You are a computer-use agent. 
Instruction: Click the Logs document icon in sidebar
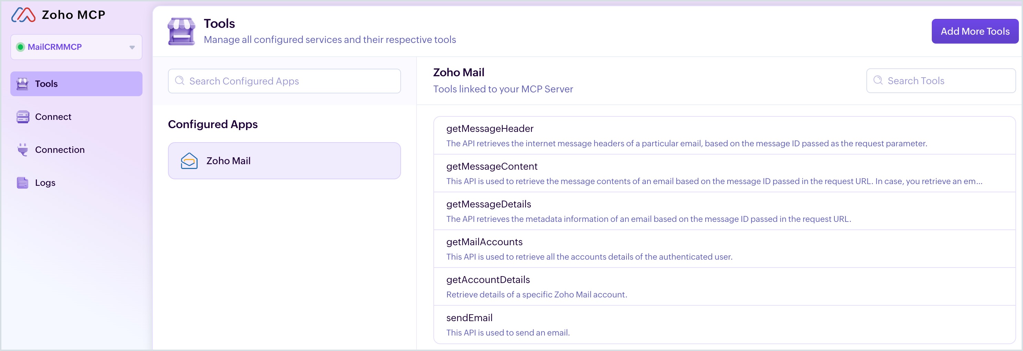[23, 183]
